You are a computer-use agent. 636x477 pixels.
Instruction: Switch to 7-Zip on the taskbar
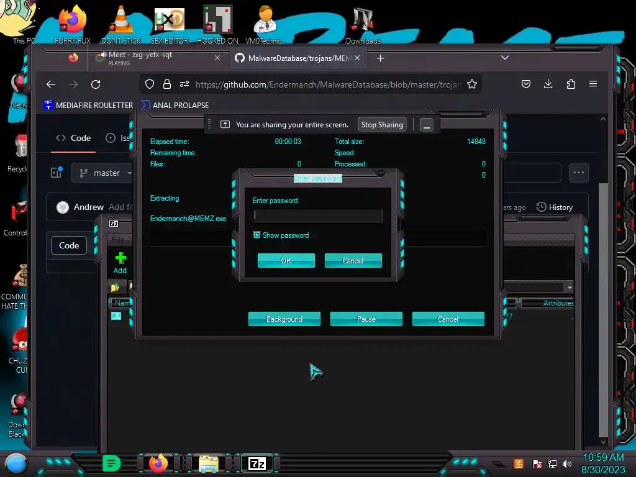click(257, 463)
